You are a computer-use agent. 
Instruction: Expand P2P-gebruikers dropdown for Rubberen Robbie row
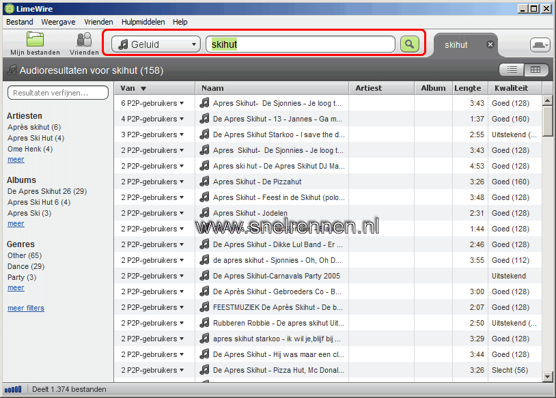[x=182, y=323]
